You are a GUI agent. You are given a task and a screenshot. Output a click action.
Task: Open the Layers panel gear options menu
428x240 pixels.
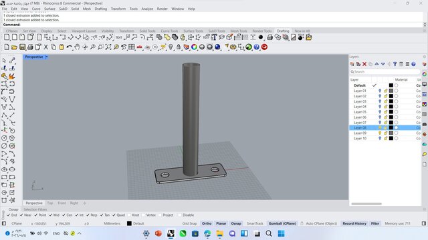[x=425, y=57]
